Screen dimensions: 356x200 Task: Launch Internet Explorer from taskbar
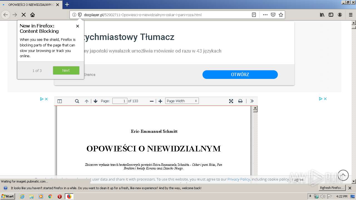[x=22, y=196]
